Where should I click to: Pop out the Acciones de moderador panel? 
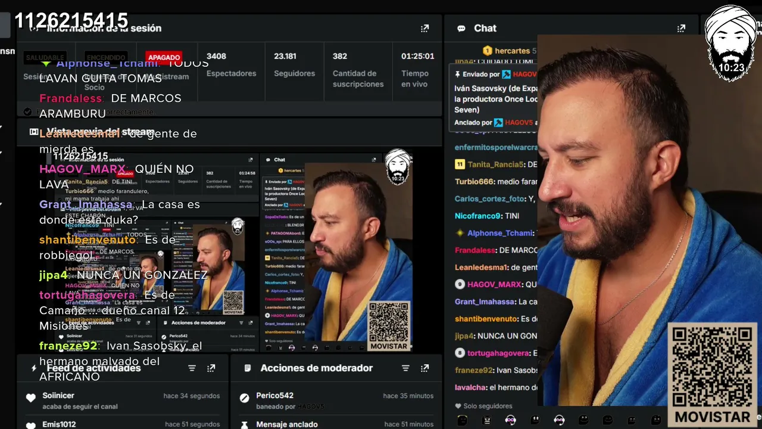(x=424, y=368)
